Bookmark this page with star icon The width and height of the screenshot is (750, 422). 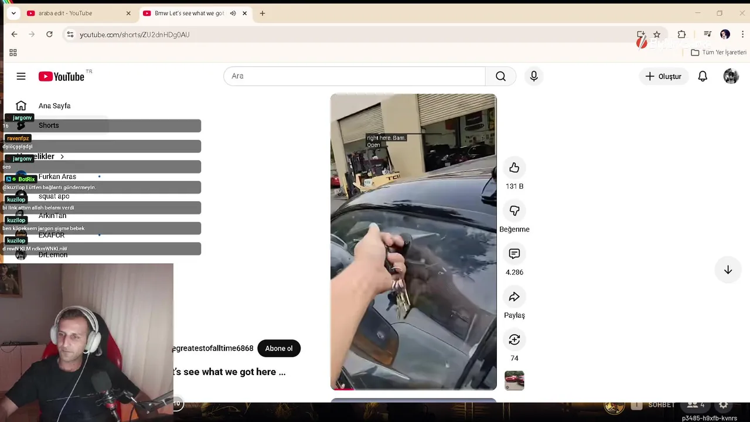[x=657, y=35]
